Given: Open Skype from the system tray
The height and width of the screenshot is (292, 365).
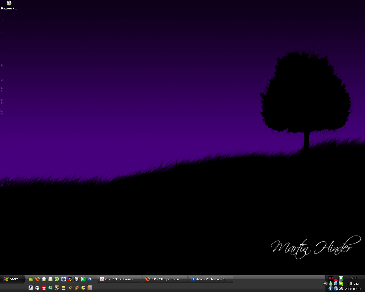Looking at the screenshot, I should pyautogui.click(x=341, y=283).
